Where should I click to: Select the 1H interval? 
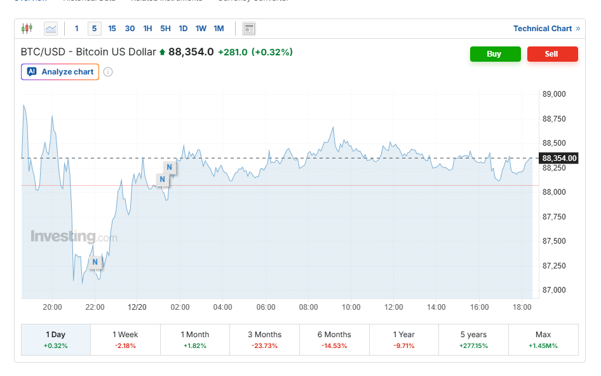click(147, 29)
